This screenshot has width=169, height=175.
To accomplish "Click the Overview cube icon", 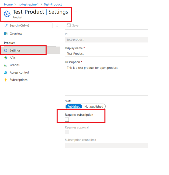I will click(x=6, y=34).
